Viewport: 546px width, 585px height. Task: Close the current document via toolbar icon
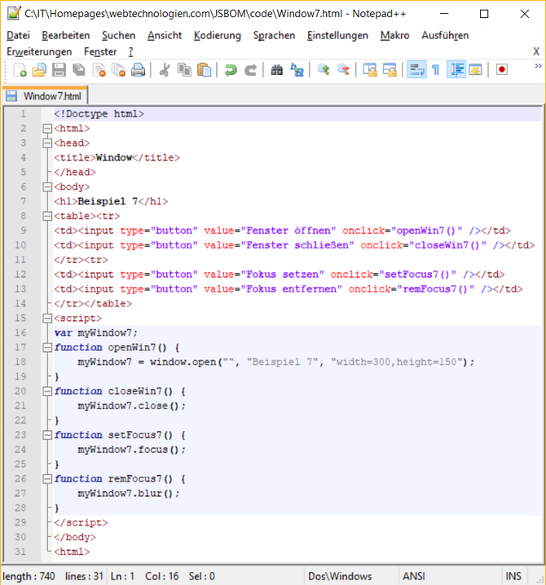tap(99, 70)
